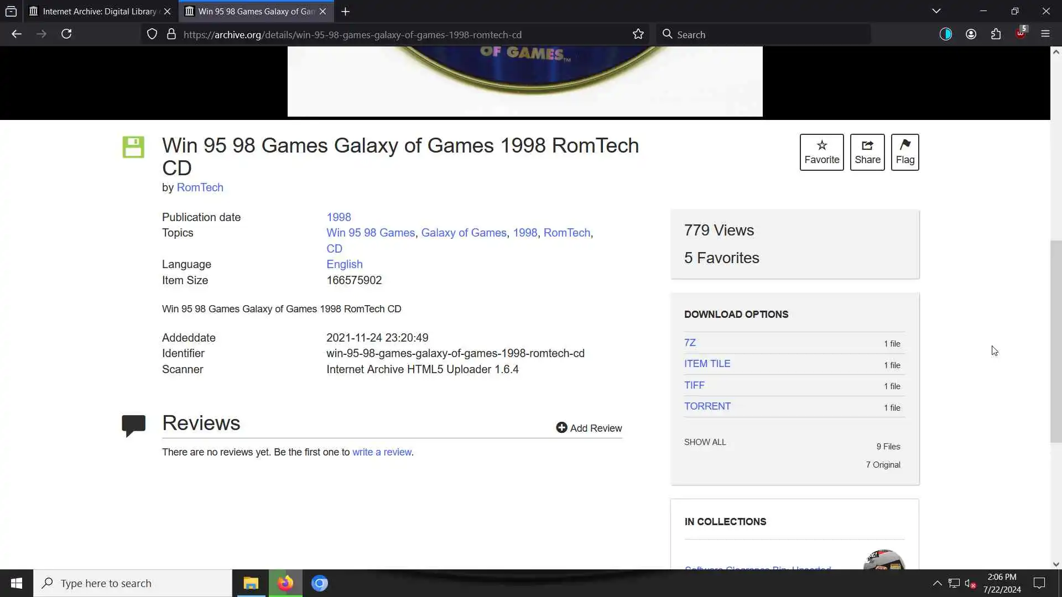Click the vertical page scrollbar thumb

click(1056, 340)
